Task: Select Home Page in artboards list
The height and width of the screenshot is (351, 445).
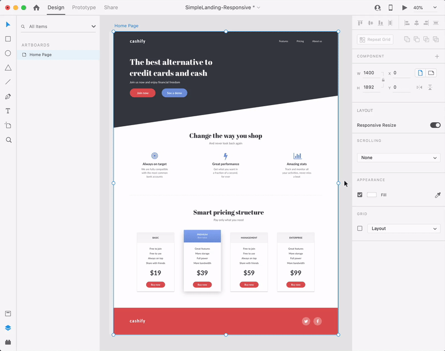Action: pos(58,55)
